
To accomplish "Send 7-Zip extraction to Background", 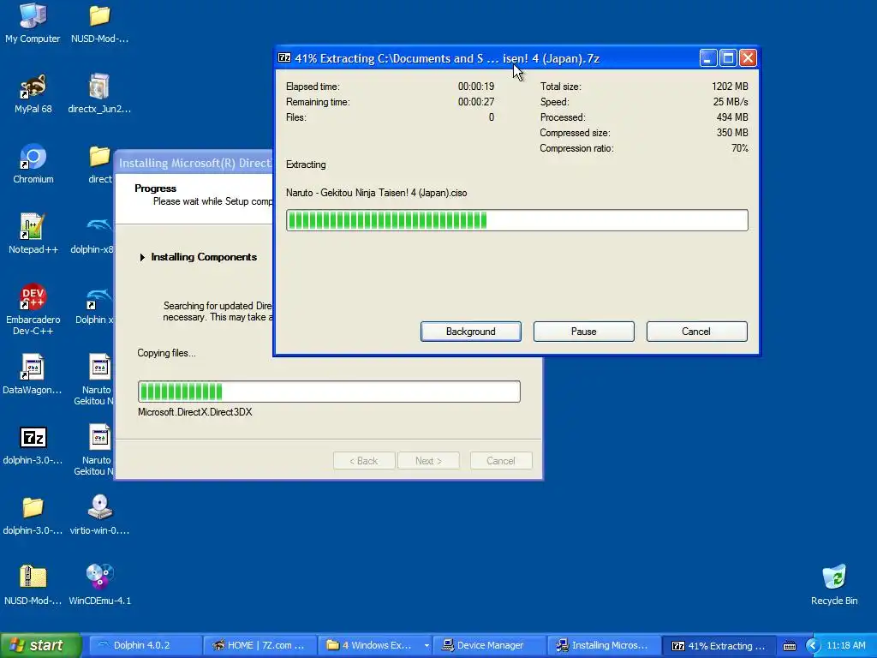I will pyautogui.click(x=471, y=332).
